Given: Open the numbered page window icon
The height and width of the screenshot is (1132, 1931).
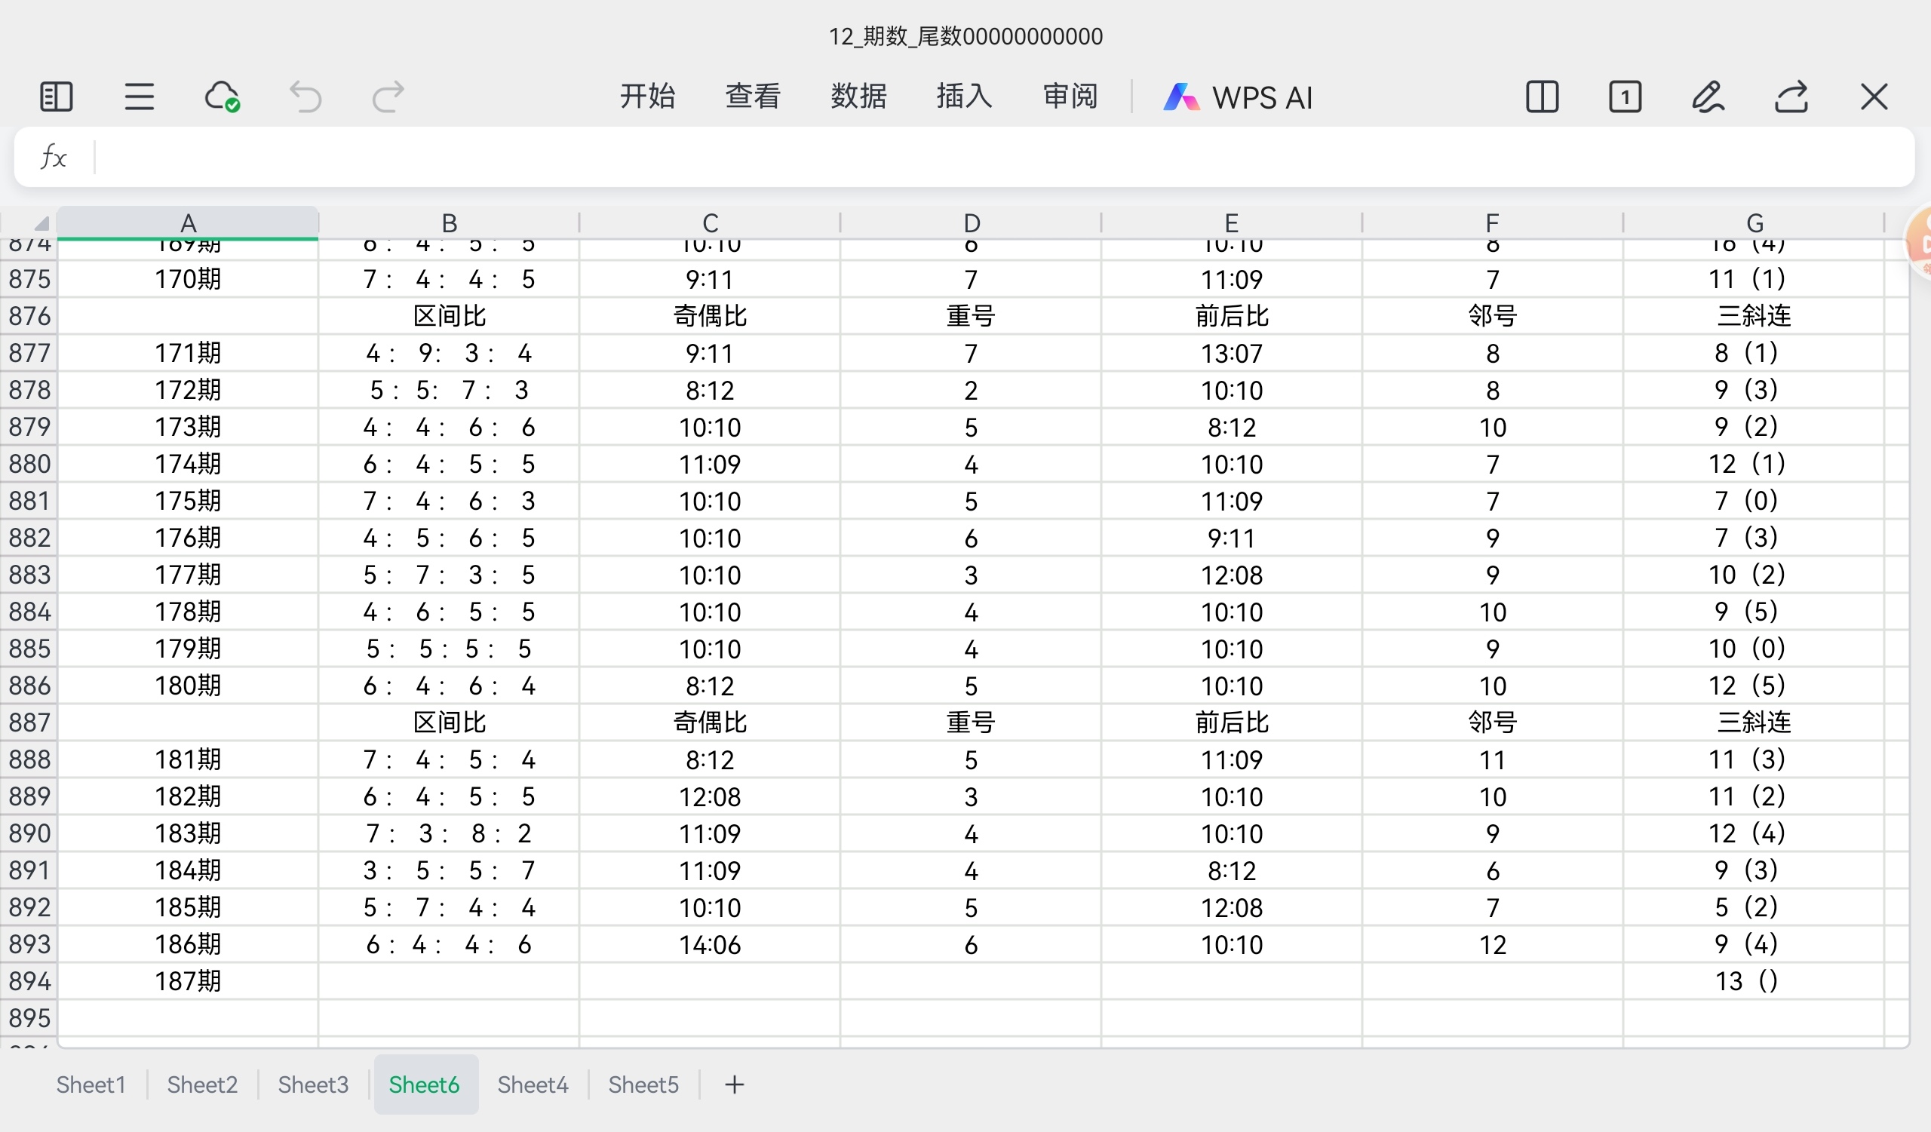Looking at the screenshot, I should [x=1625, y=97].
